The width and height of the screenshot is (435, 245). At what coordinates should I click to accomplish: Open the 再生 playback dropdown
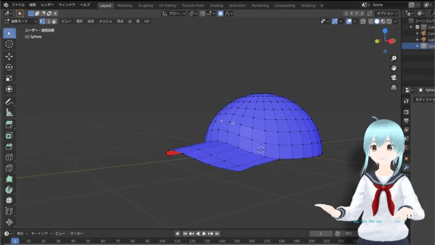(x=22, y=233)
